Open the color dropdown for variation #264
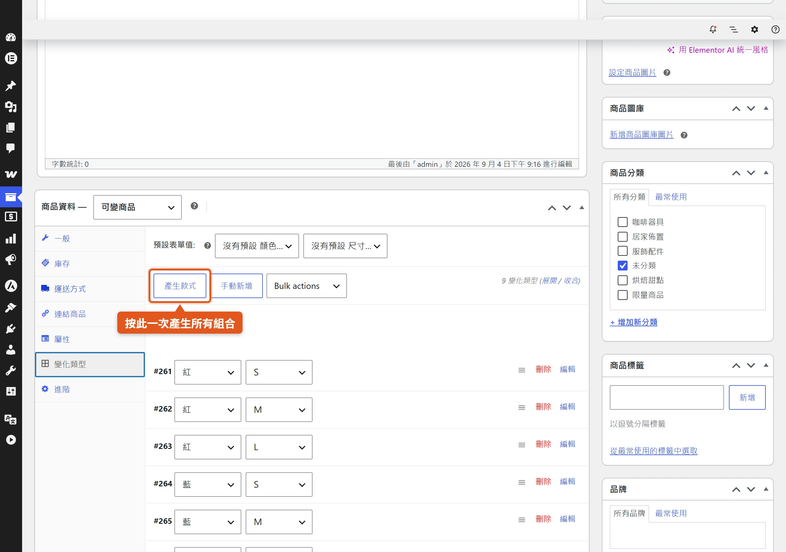 click(208, 485)
